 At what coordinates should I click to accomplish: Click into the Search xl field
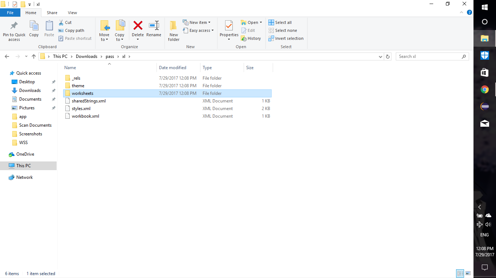pyautogui.click(x=428, y=56)
